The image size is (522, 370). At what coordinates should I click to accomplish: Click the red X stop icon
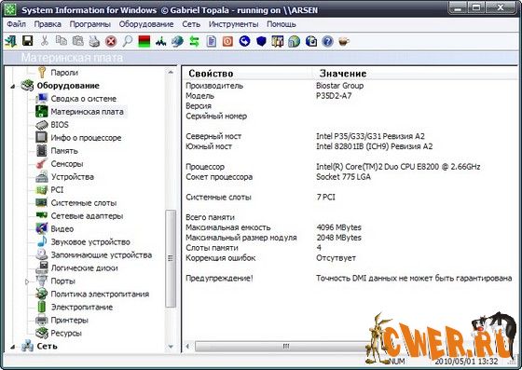pos(111,42)
